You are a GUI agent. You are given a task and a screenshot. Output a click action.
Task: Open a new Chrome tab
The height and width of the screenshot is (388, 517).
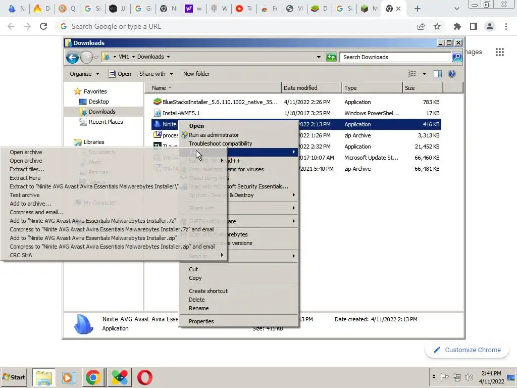click(418, 9)
